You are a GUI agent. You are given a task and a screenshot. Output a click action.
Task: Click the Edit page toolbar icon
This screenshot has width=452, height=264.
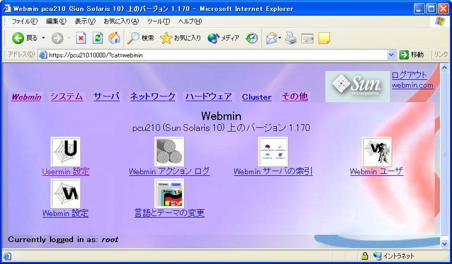click(x=307, y=38)
